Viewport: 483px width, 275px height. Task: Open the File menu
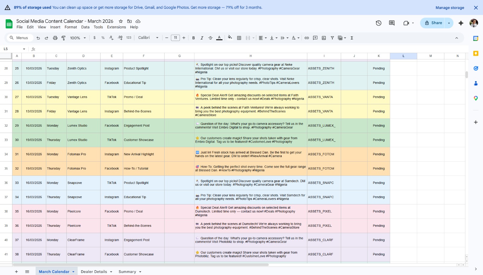point(20,27)
